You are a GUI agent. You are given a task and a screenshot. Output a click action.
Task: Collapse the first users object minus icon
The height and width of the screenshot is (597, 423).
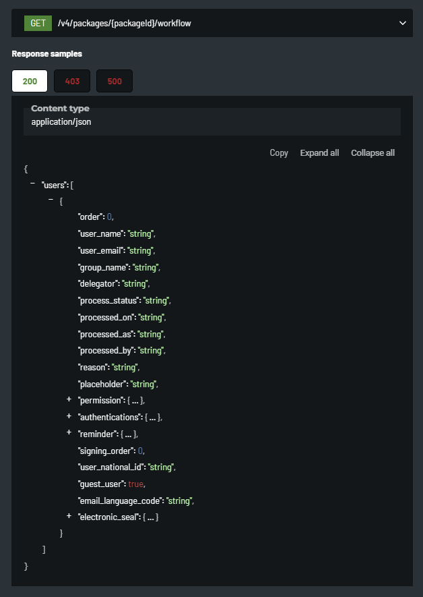(51, 200)
